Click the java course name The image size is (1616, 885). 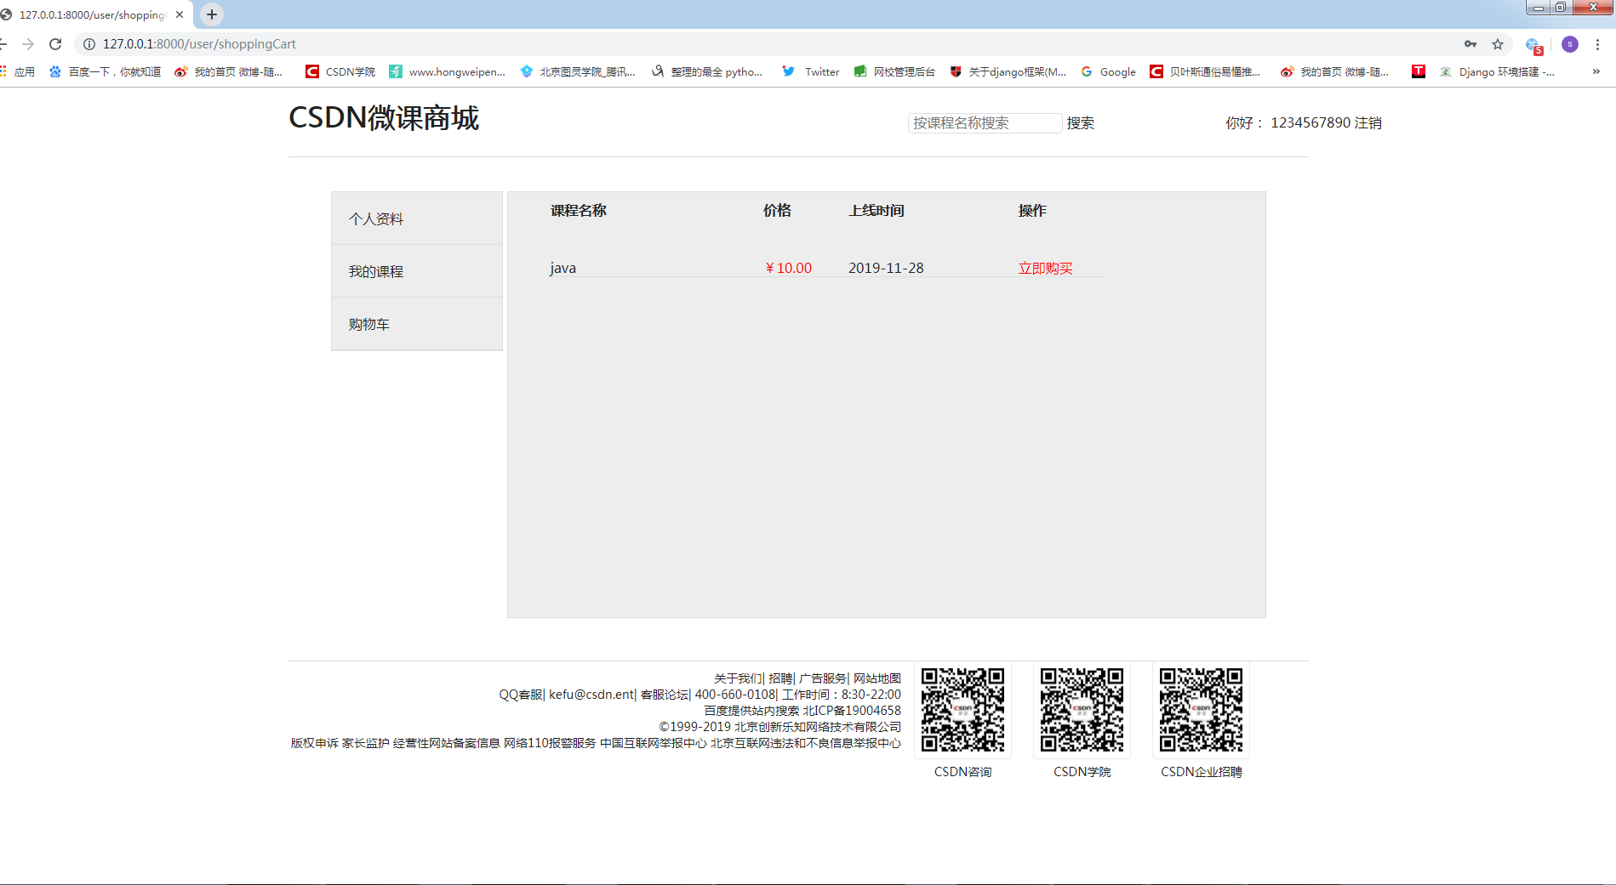point(563,268)
